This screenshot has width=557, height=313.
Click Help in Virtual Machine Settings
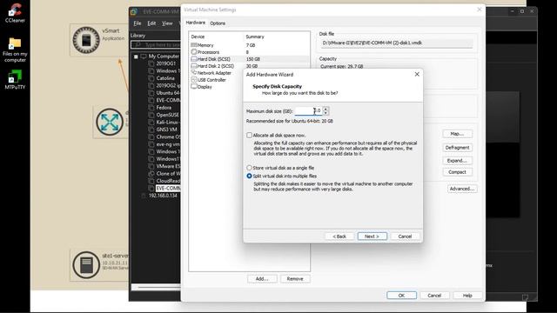[467, 296]
